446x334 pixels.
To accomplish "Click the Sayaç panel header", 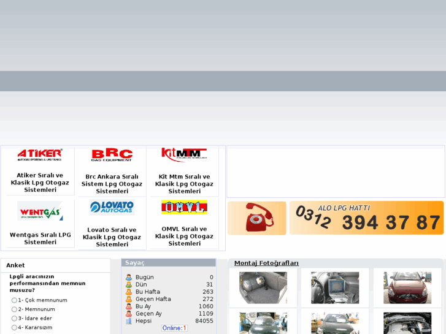I will point(169,263).
